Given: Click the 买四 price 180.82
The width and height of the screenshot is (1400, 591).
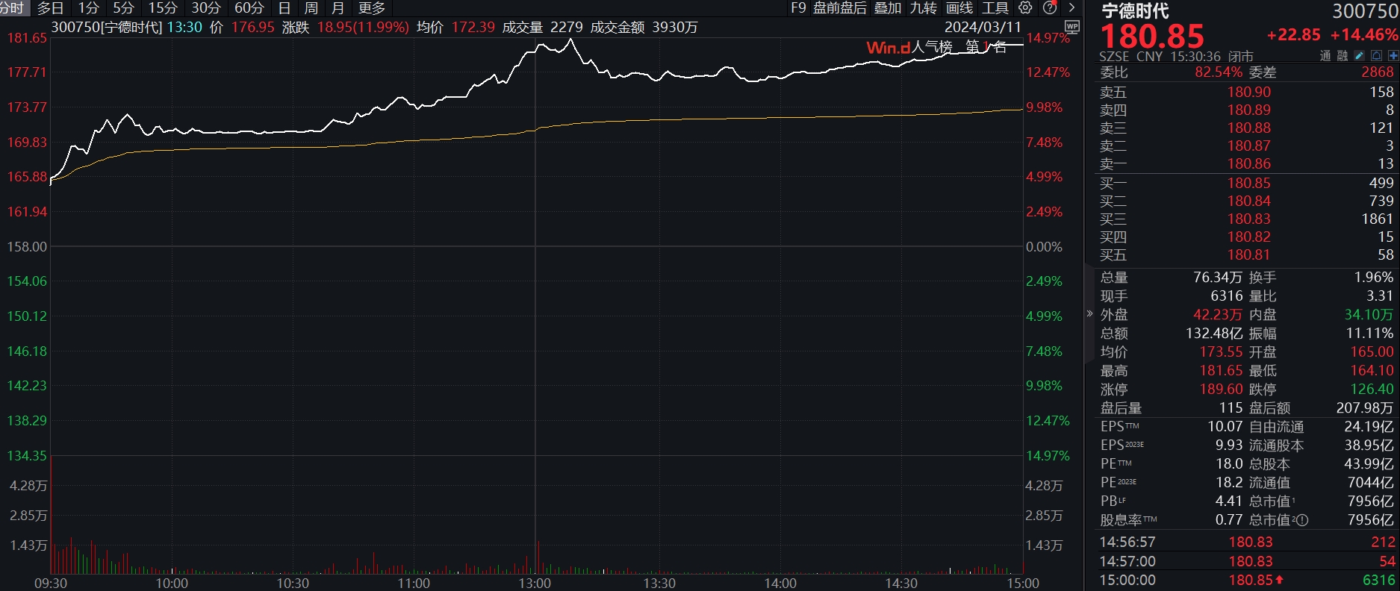Looking at the screenshot, I should click(x=1249, y=237).
